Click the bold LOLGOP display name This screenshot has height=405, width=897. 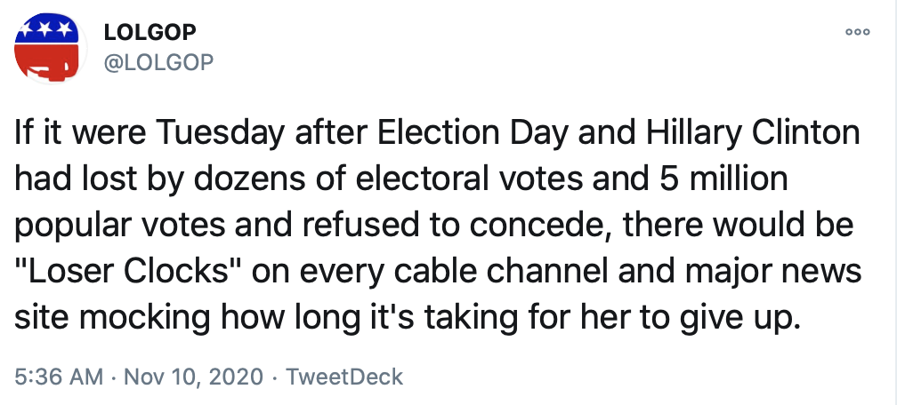[x=150, y=32]
